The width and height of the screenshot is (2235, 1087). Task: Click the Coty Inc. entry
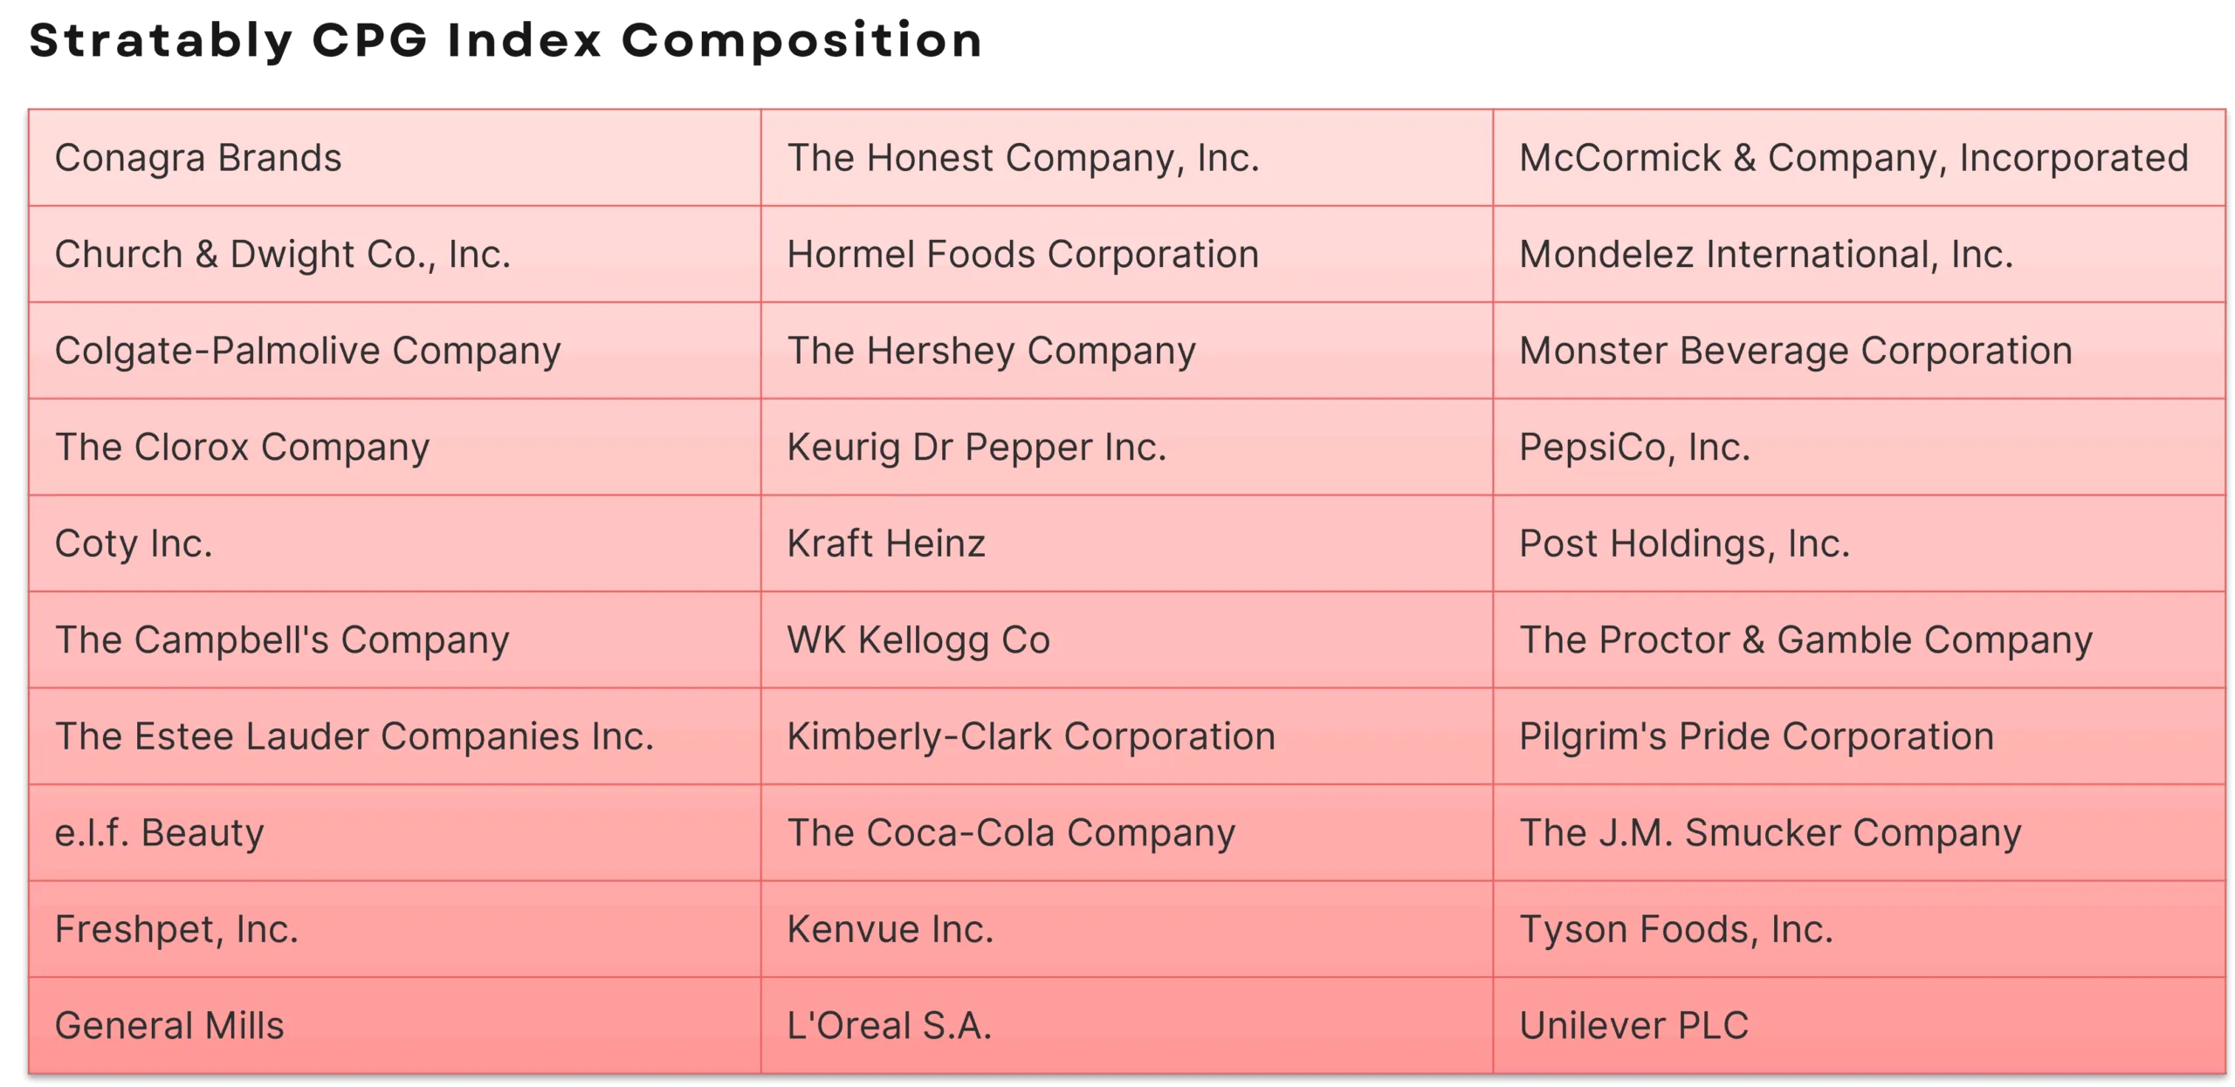point(134,543)
